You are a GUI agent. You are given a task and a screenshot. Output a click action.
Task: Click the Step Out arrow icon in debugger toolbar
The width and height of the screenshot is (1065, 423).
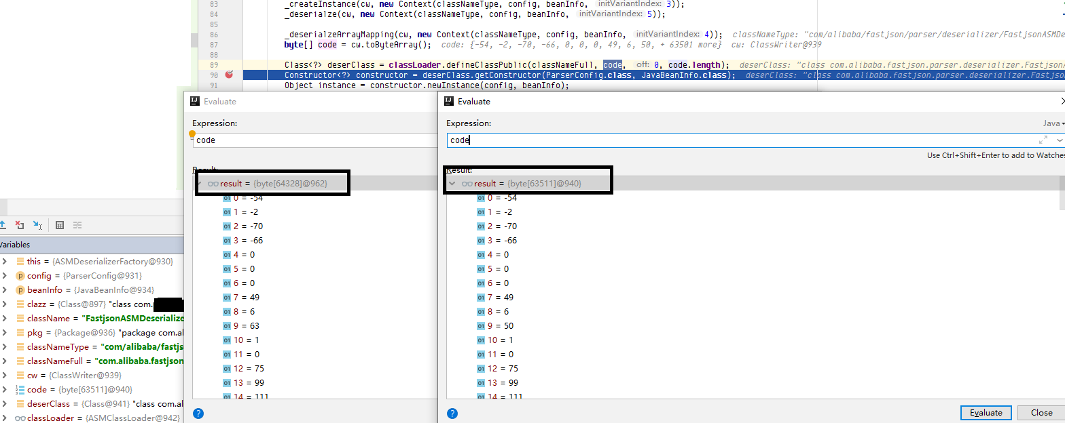[3, 225]
